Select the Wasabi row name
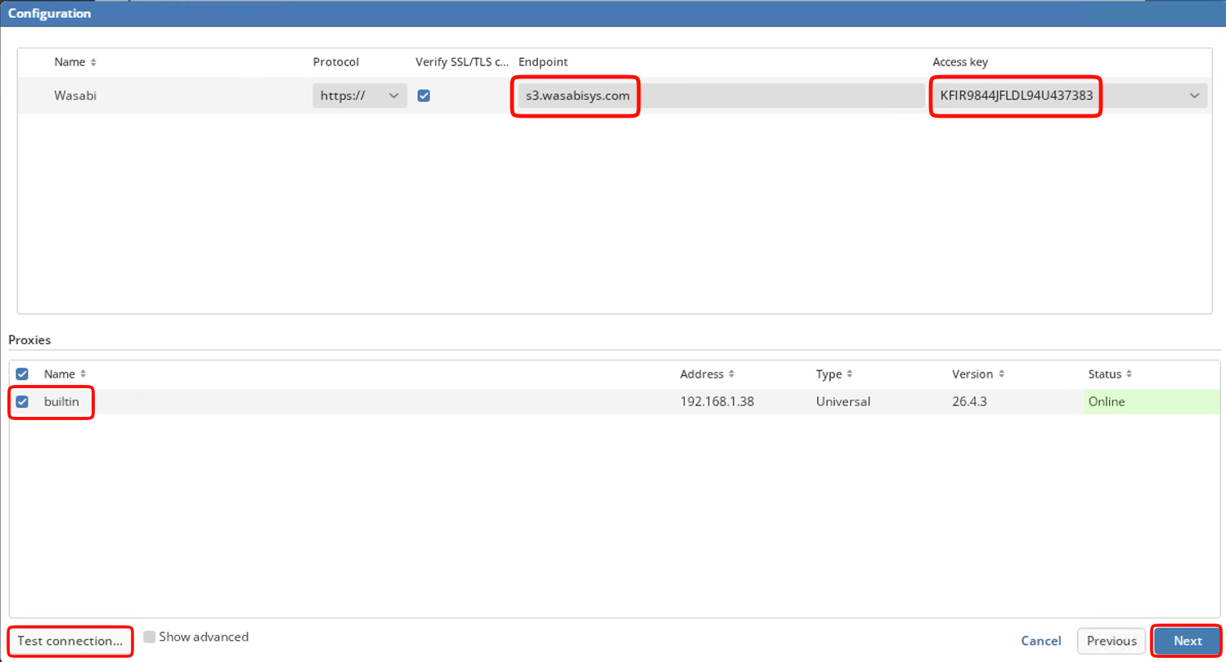Viewport: 1226px width, 662px height. [x=75, y=96]
